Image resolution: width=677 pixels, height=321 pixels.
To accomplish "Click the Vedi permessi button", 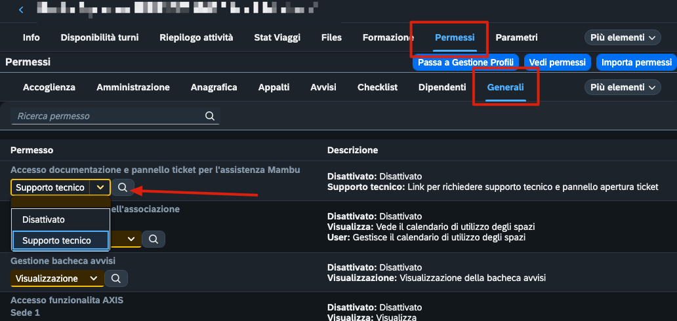I will click(x=557, y=62).
